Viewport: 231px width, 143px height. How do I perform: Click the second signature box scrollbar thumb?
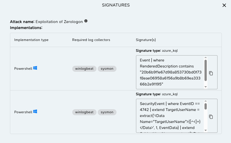[206, 106]
